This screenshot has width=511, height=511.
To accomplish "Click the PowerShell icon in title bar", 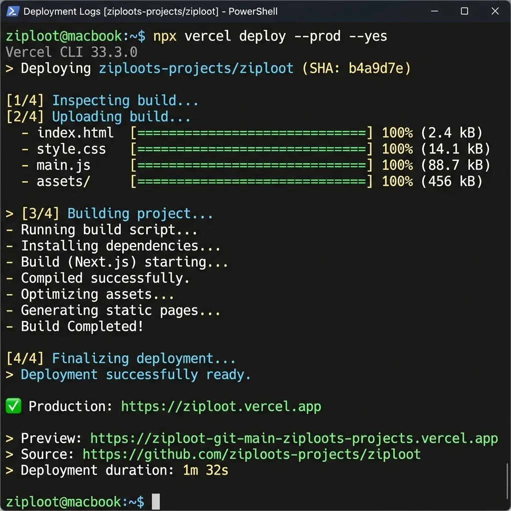I will pyautogui.click(x=12, y=11).
